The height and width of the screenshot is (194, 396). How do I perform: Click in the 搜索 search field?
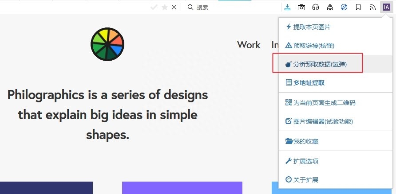tap(232, 7)
